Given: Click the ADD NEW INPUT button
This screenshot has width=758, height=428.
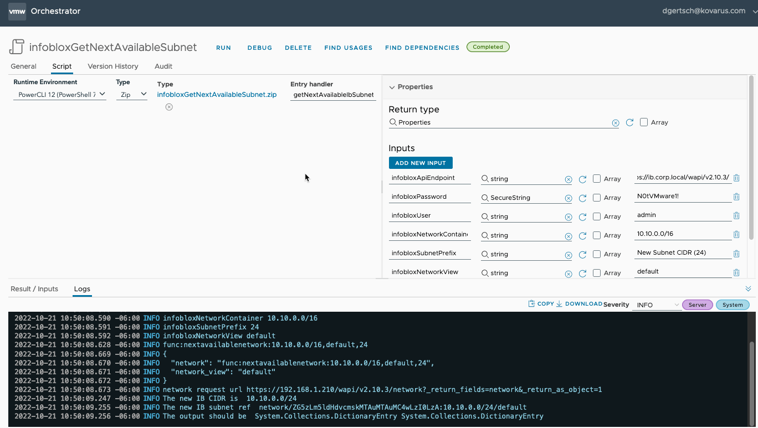Looking at the screenshot, I should point(421,163).
